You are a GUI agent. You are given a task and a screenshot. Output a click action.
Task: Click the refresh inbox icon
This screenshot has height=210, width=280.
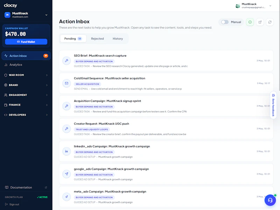(x=270, y=22)
